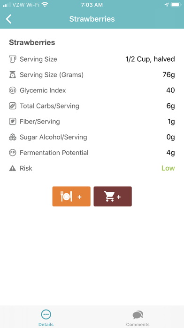Image resolution: width=184 pixels, height=328 pixels.
Task: Click the GI Glycemic Index icon
Action: pyautogui.click(x=13, y=90)
